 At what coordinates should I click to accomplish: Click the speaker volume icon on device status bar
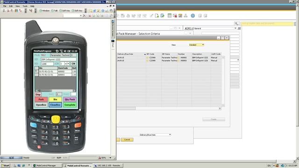tap(65, 51)
